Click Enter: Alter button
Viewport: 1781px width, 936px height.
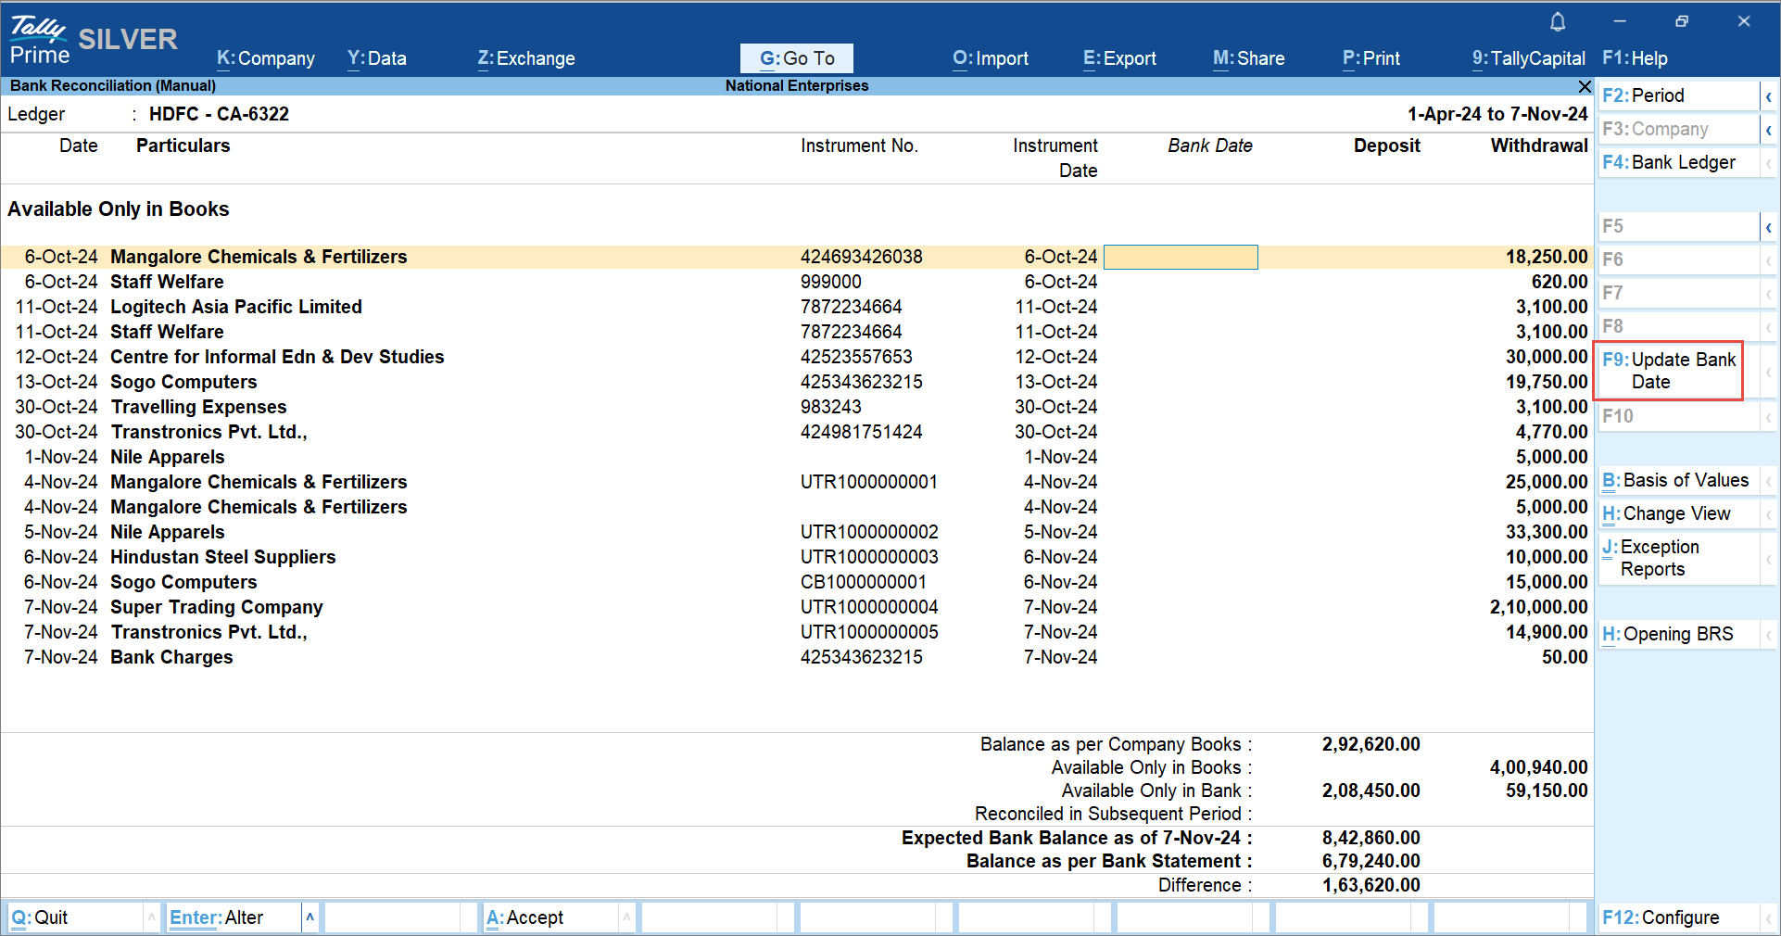pyautogui.click(x=234, y=917)
